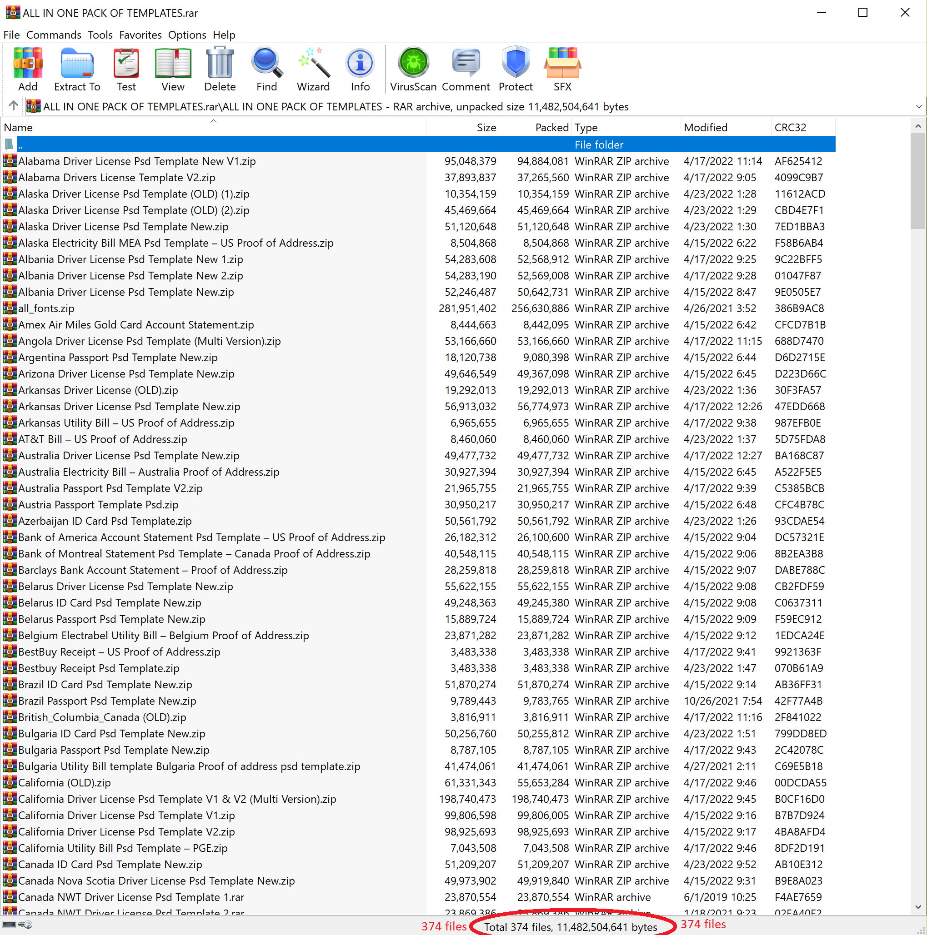
Task: Sort files by Modified column header
Action: 705,128
